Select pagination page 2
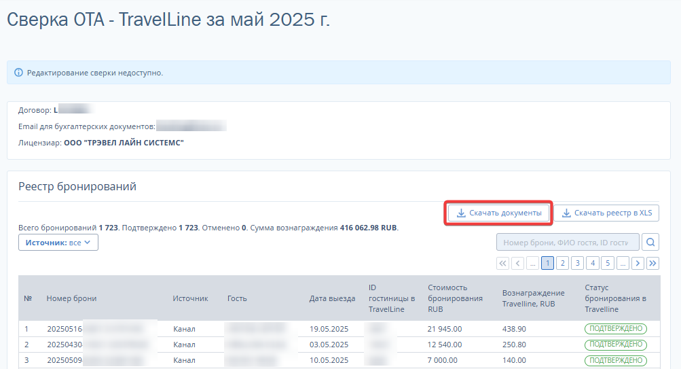 point(562,263)
